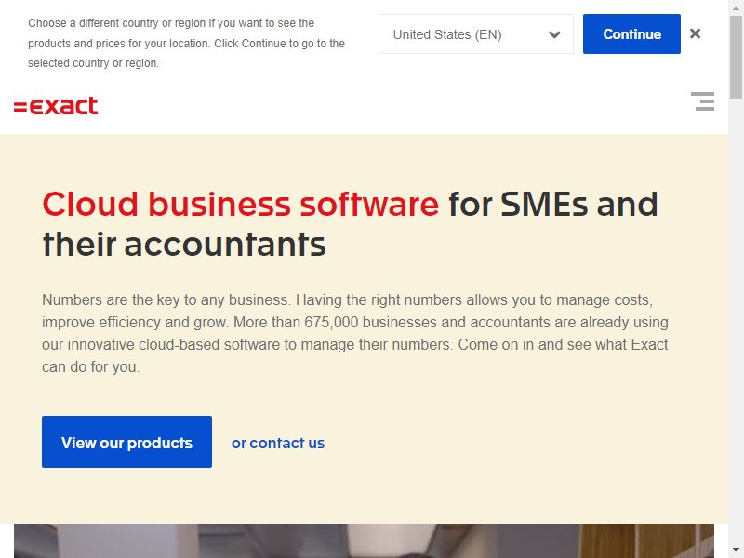The height and width of the screenshot is (558, 744).
Task: Open the hamburger navigation menu icon
Action: pyautogui.click(x=702, y=101)
